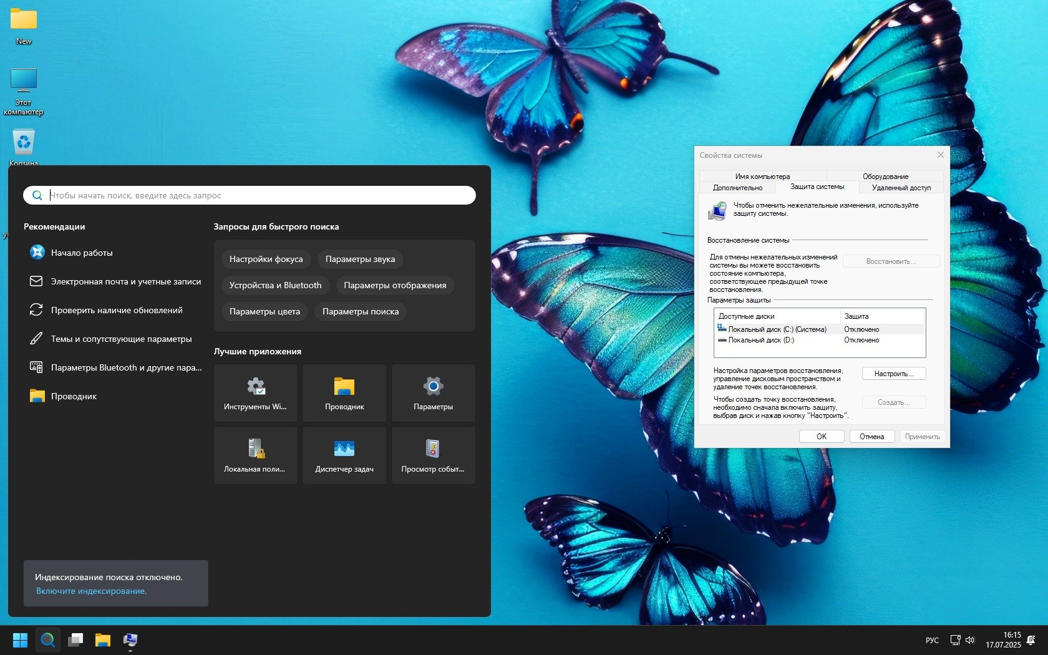This screenshot has height=655, width=1048.
Task: Click the enable indexing link
Action: (91, 591)
